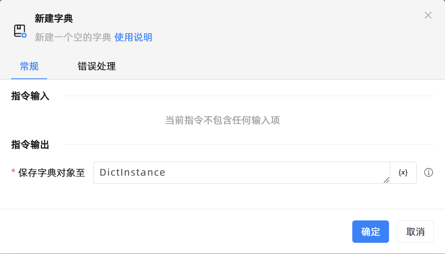The image size is (445, 254).
Task: Click the dashed divider beside 指令输入
Action: [x=248, y=96]
